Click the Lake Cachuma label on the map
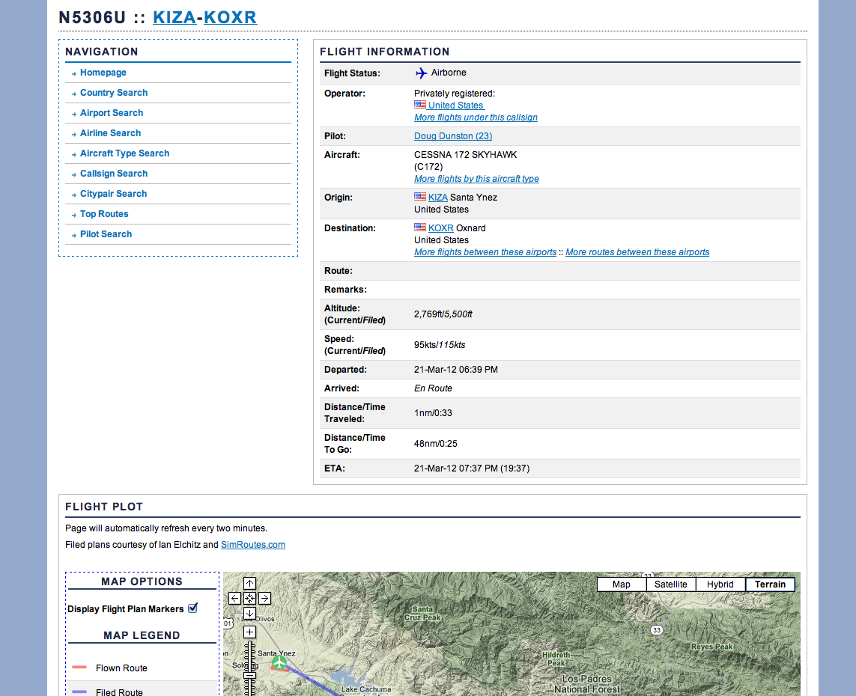 click(x=366, y=689)
